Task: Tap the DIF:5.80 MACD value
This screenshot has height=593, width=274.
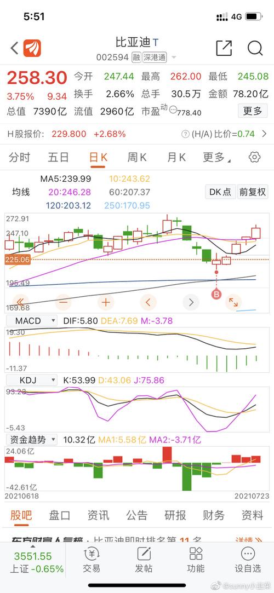Action: click(80, 321)
